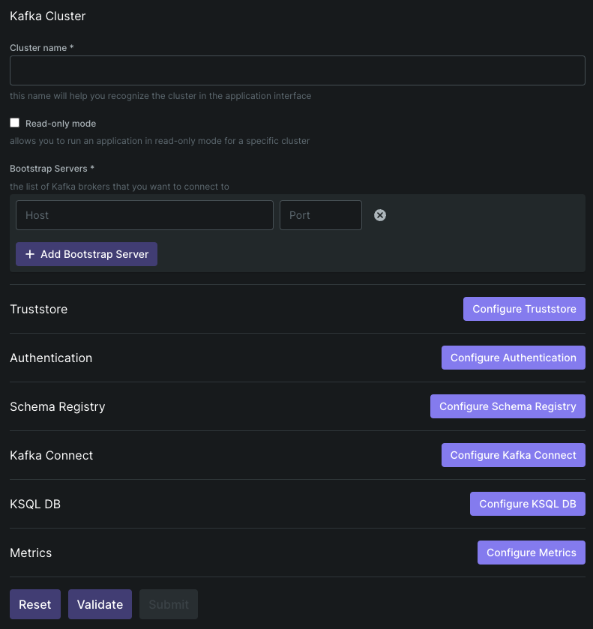The image size is (593, 629).
Task: Click the disabled Submit button
Action: pyautogui.click(x=169, y=604)
